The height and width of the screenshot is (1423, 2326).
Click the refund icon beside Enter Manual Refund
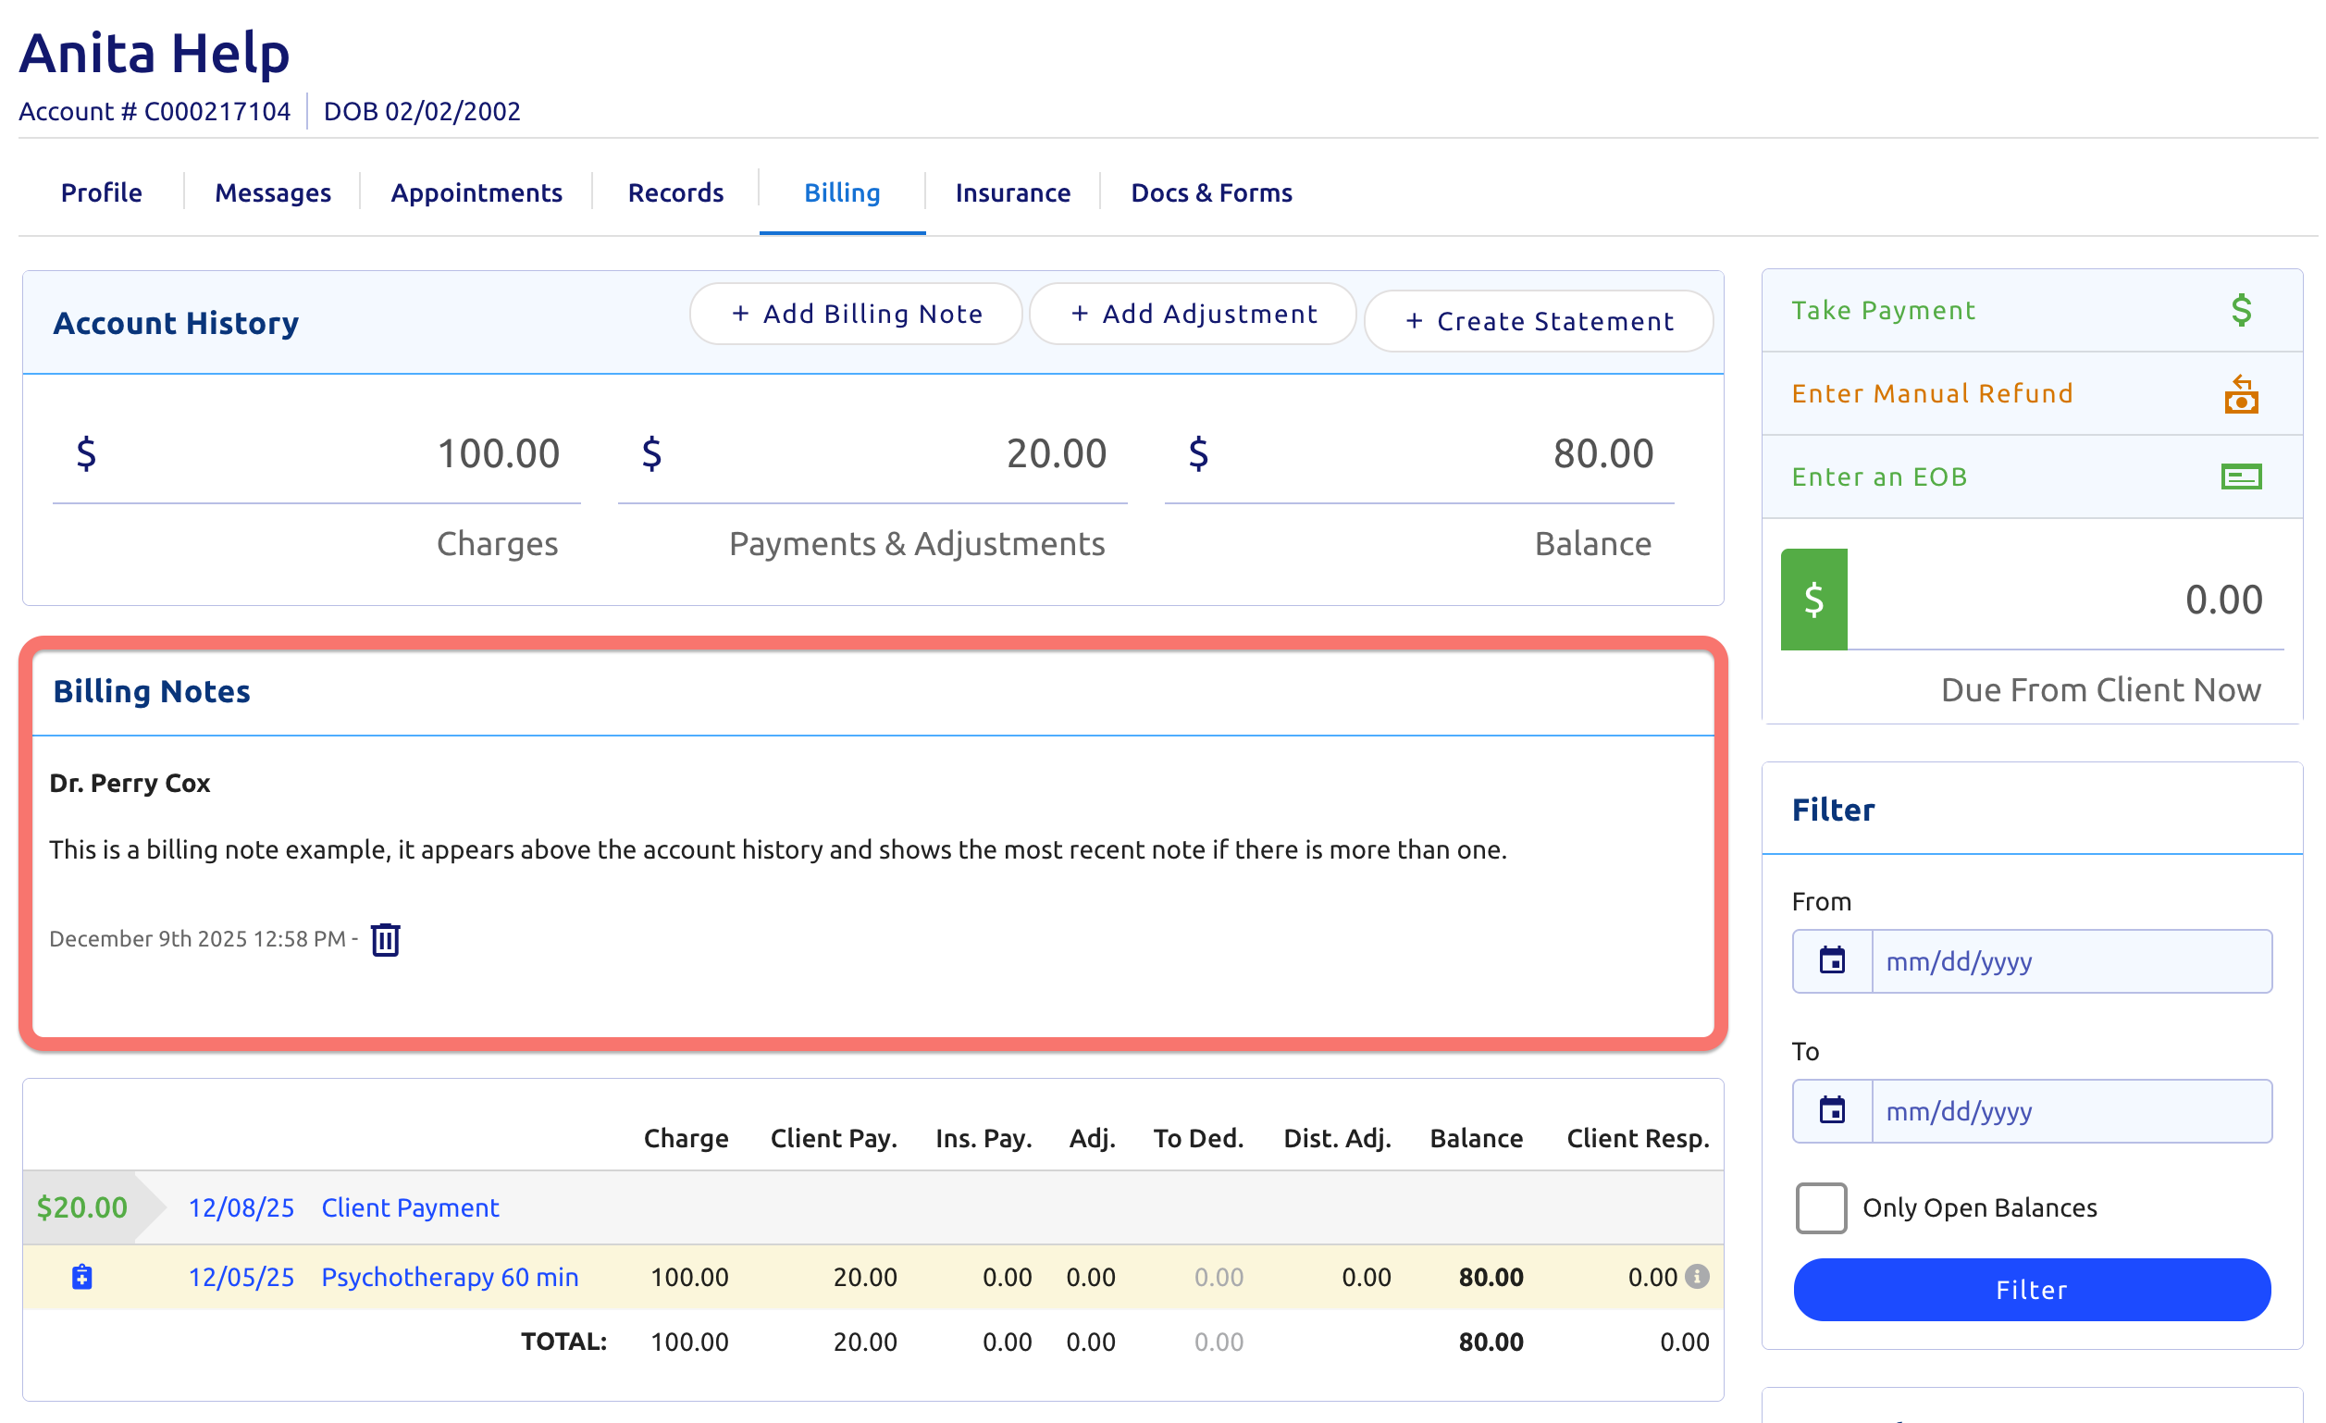point(2240,394)
